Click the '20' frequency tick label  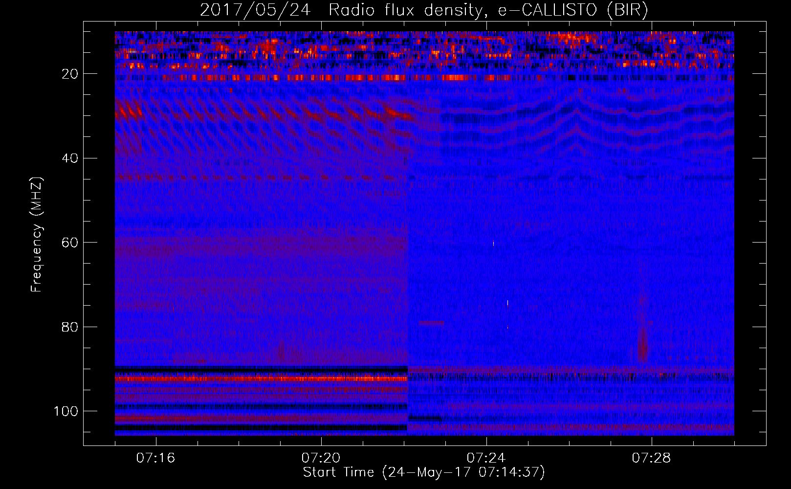click(70, 74)
